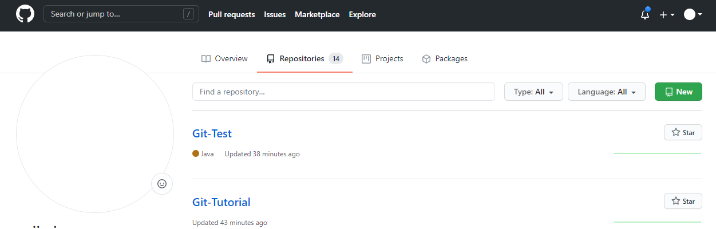Click the Git-Tutorial activity sparkline
Viewport: 716px width, 229px height.
(657, 222)
